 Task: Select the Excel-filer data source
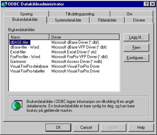pos(18,52)
